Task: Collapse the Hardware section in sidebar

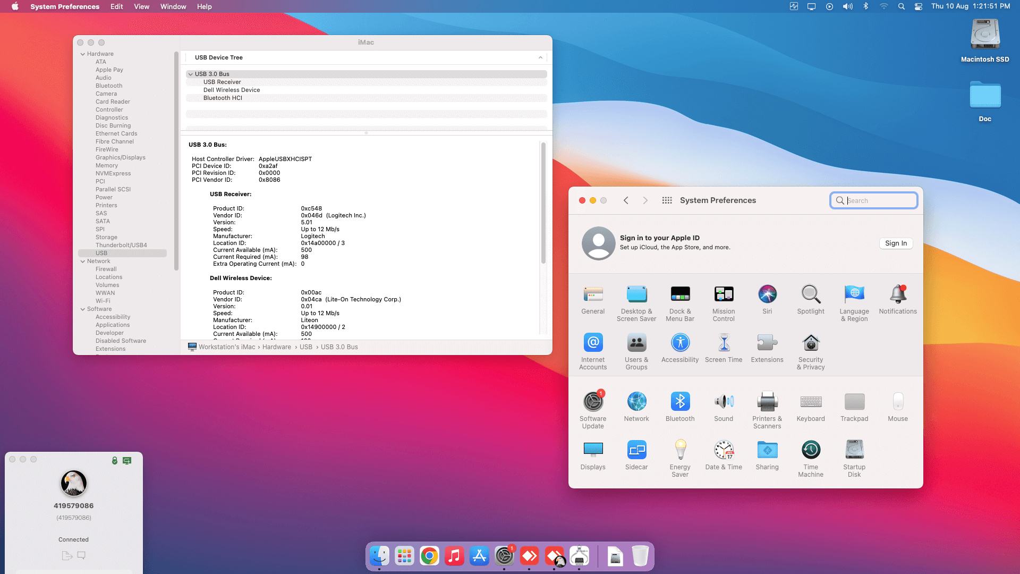Action: tap(83, 54)
